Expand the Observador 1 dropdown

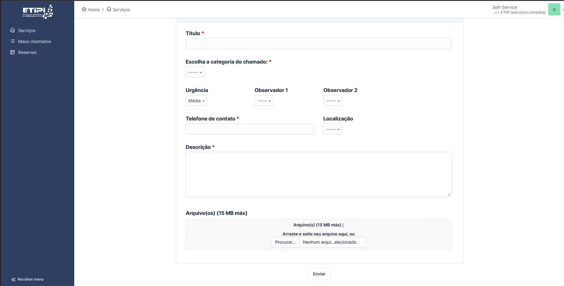pos(264,101)
